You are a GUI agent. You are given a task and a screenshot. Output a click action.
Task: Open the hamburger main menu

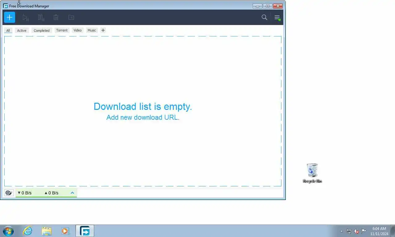(x=277, y=18)
